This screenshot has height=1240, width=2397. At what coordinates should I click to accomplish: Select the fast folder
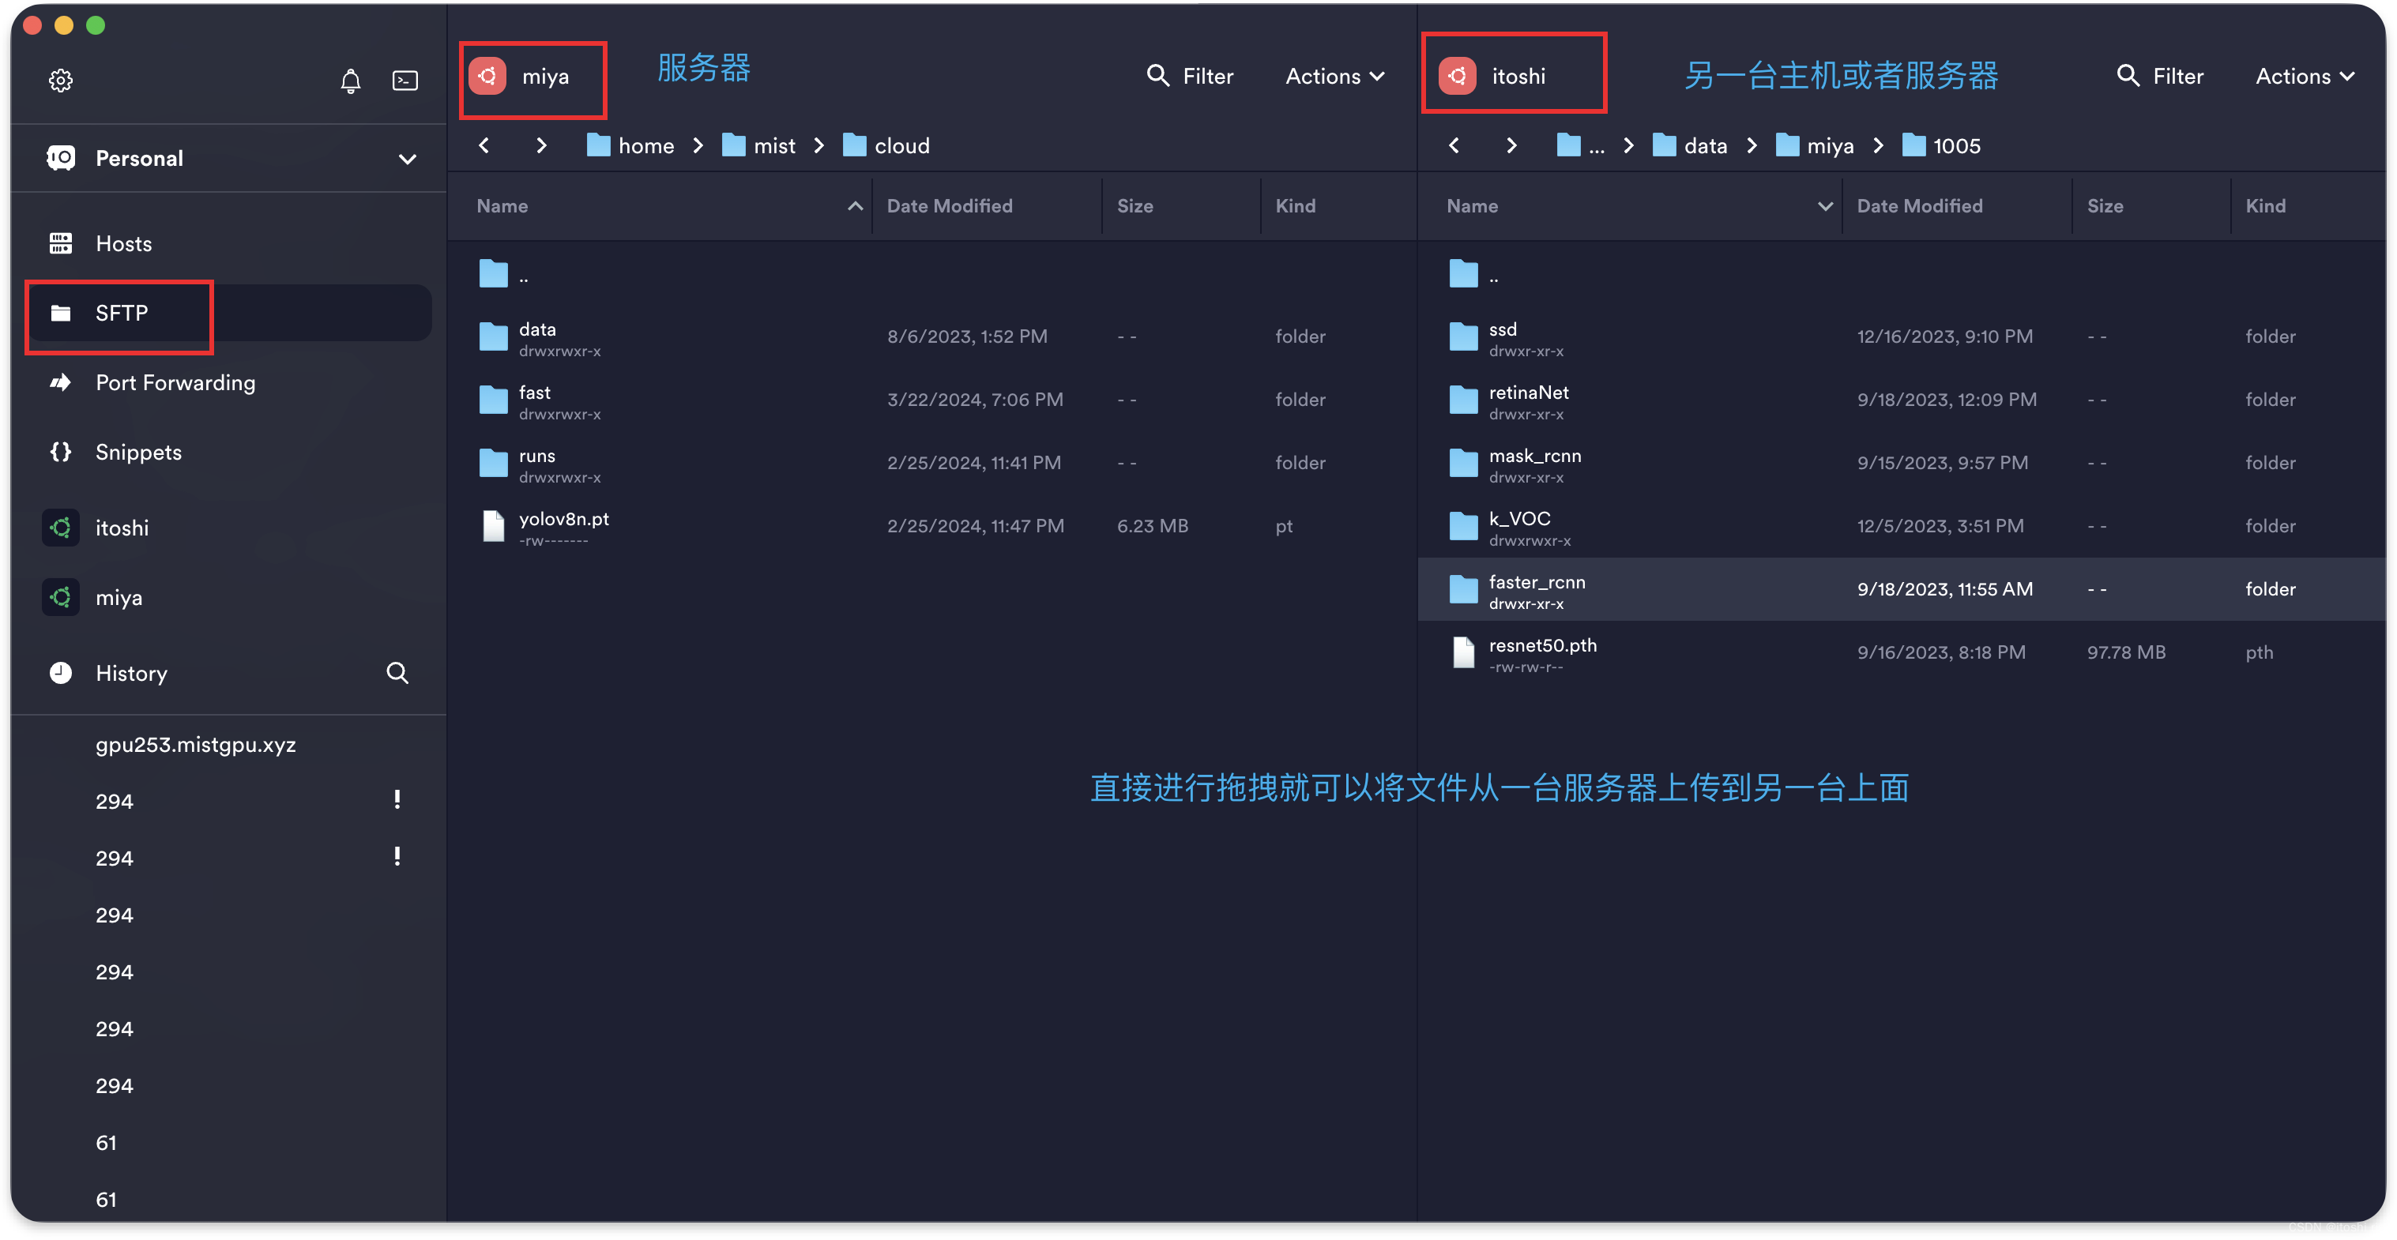click(932, 400)
